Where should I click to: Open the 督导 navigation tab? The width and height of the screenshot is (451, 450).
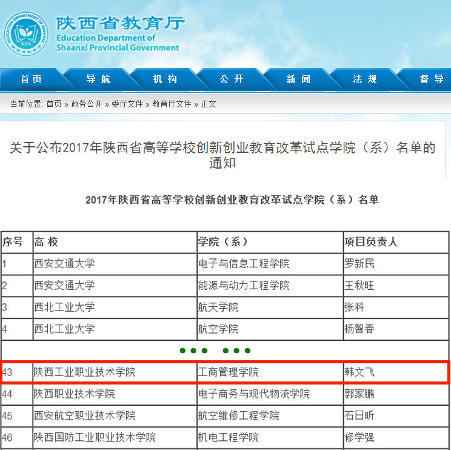coord(430,79)
